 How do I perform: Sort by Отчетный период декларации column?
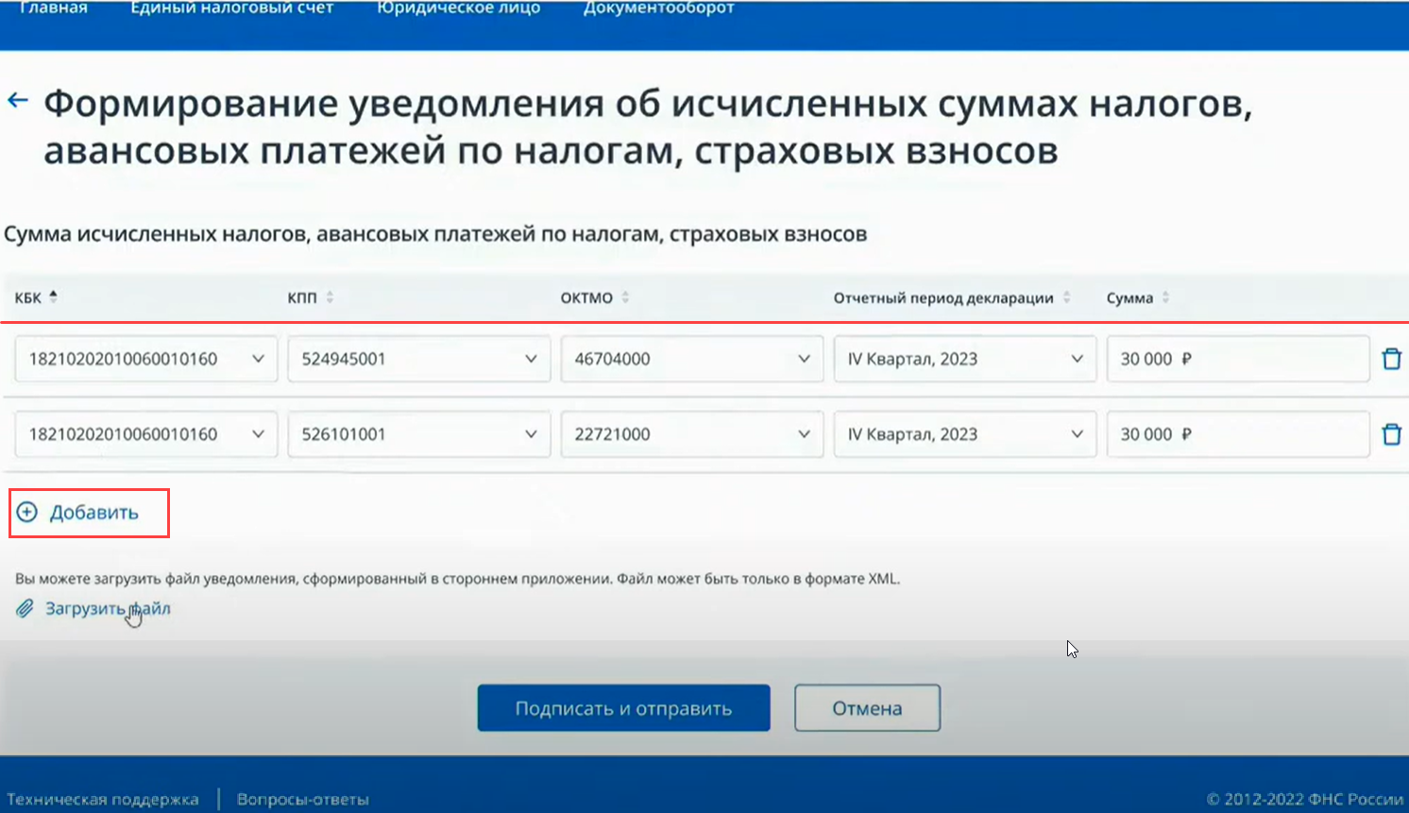tap(1066, 297)
